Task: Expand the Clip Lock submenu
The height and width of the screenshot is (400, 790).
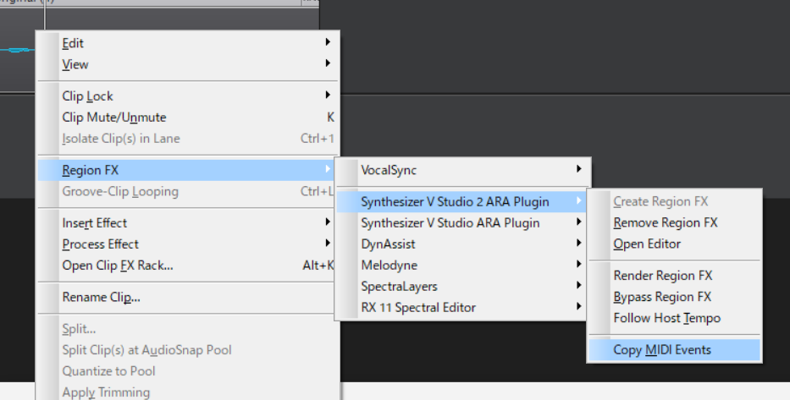Action: click(x=187, y=96)
